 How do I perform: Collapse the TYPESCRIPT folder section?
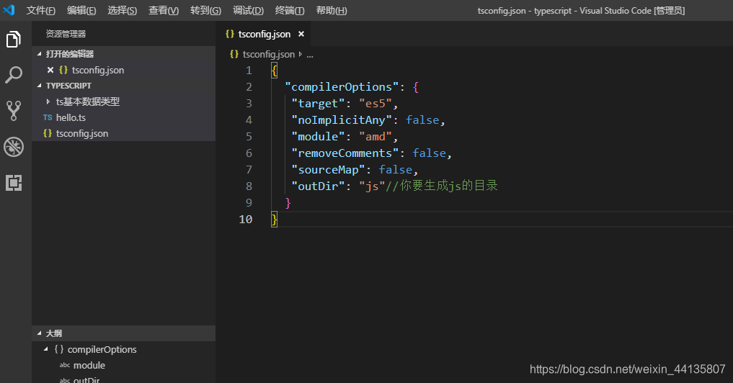click(x=39, y=86)
